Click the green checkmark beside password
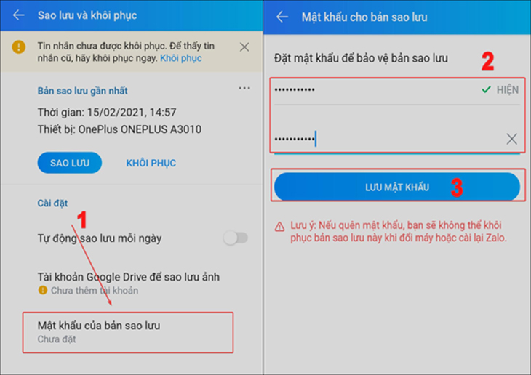 pyautogui.click(x=486, y=89)
